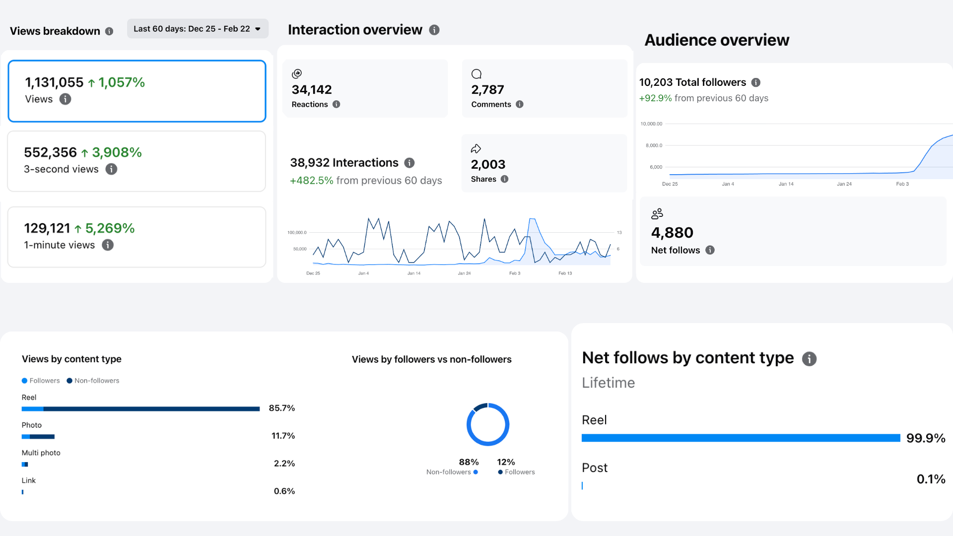
Task: Select the 1,131,055 Views card
Action: click(137, 91)
